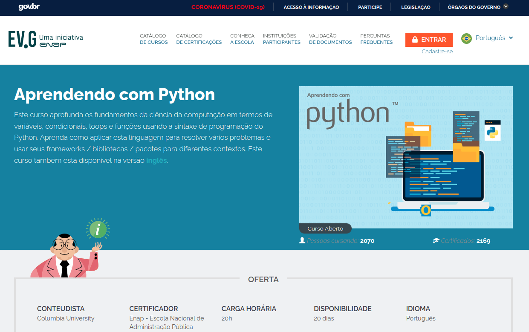Image resolution: width=529 pixels, height=332 pixels.
Task: Select the PERGUNTAS FREQUENTES menu item
Action: 376,39
